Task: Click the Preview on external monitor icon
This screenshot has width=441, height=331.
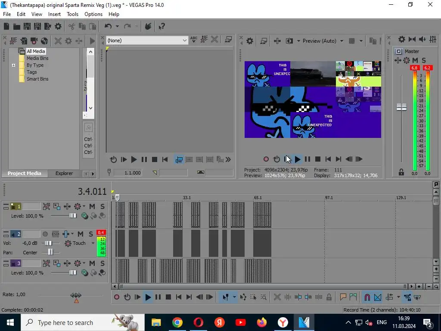Action: pyautogui.click(x=264, y=41)
